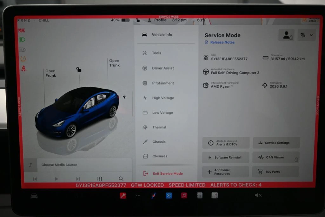Tap Open Trunk on the car view
The height and width of the screenshot is (217, 325).
coord(114,63)
